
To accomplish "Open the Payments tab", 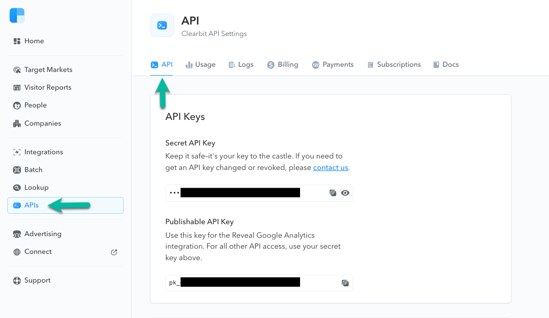I will pyautogui.click(x=333, y=65).
